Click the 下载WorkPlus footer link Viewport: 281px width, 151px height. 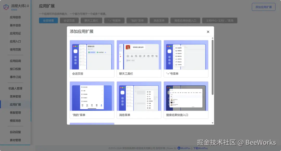coord(200,148)
